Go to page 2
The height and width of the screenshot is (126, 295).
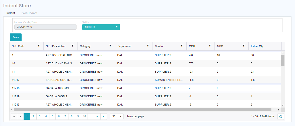33,117
